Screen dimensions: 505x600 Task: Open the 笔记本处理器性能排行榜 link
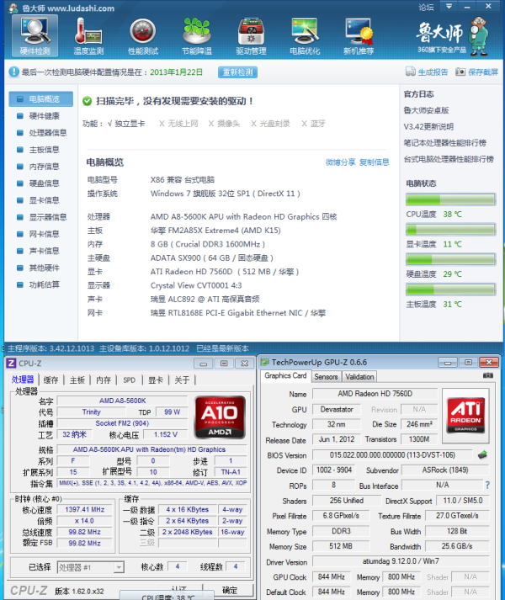click(x=445, y=143)
